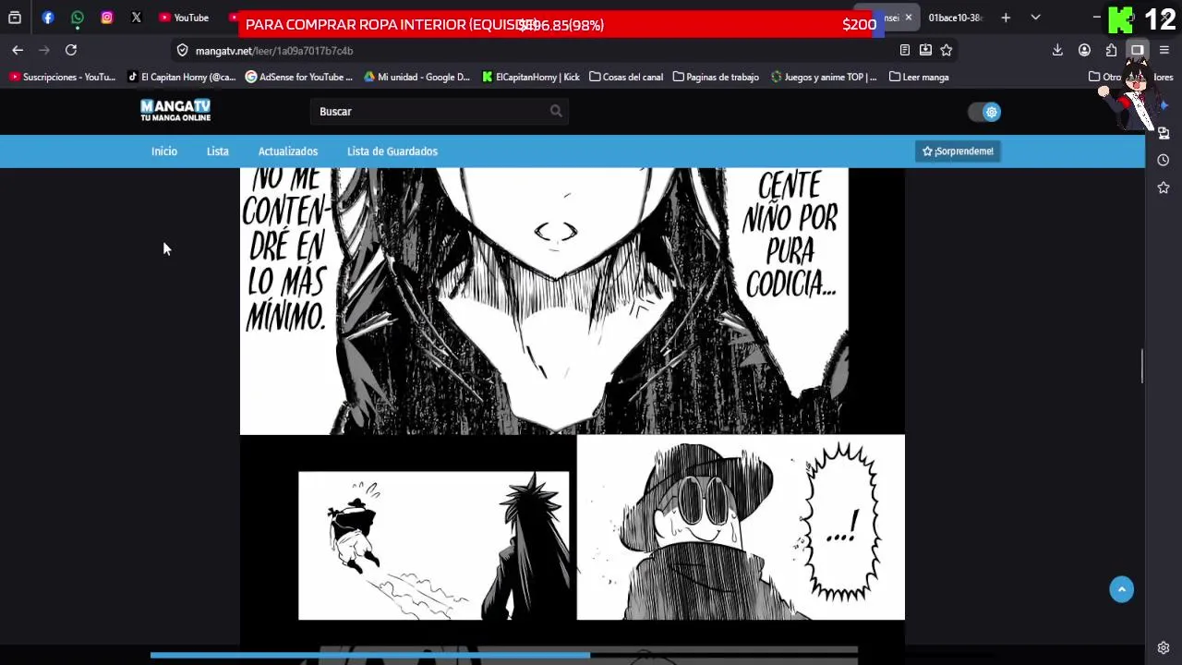Viewport: 1182px width, 665px height.
Task: Click the ¡Sorprendeme! button
Action: 958,151
